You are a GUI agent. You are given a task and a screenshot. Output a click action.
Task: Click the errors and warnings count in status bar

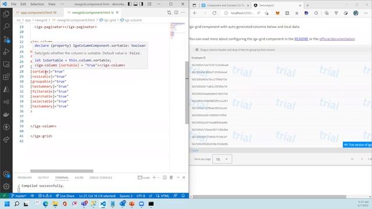pyautogui.click(x=45, y=196)
